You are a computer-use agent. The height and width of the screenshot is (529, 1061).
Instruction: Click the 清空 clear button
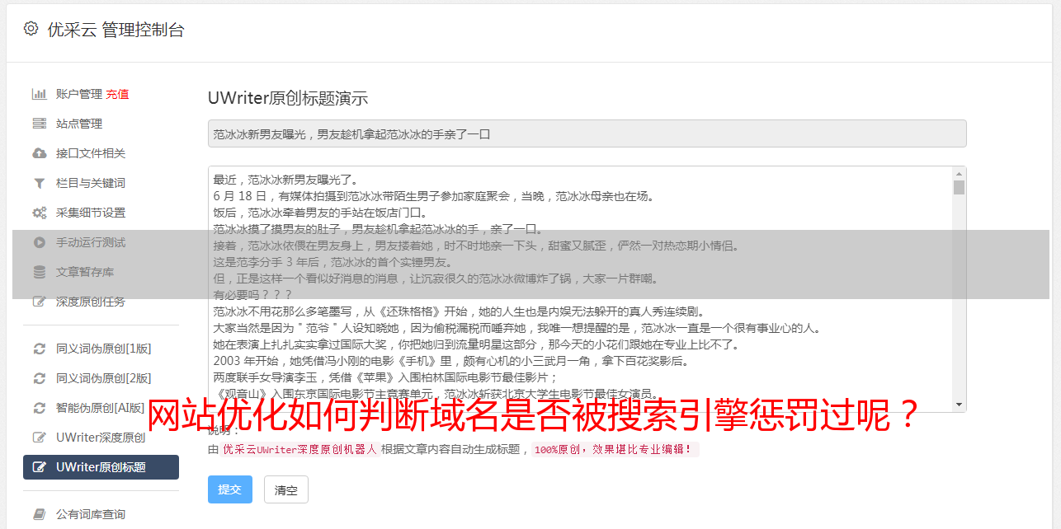286,489
